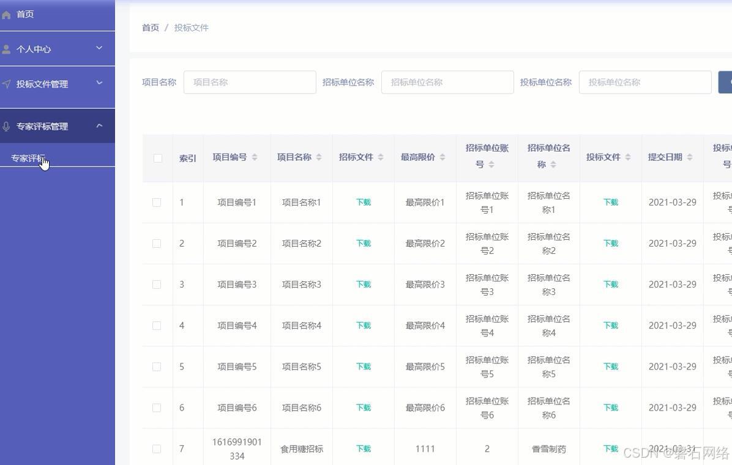Collapse 专家评标管理 menu chevron

tap(99, 125)
